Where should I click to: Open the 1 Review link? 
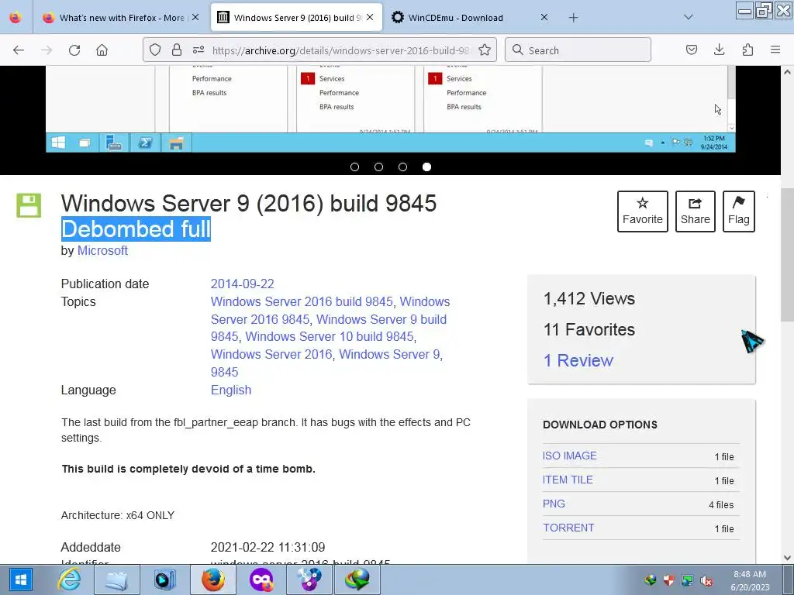pyautogui.click(x=578, y=360)
